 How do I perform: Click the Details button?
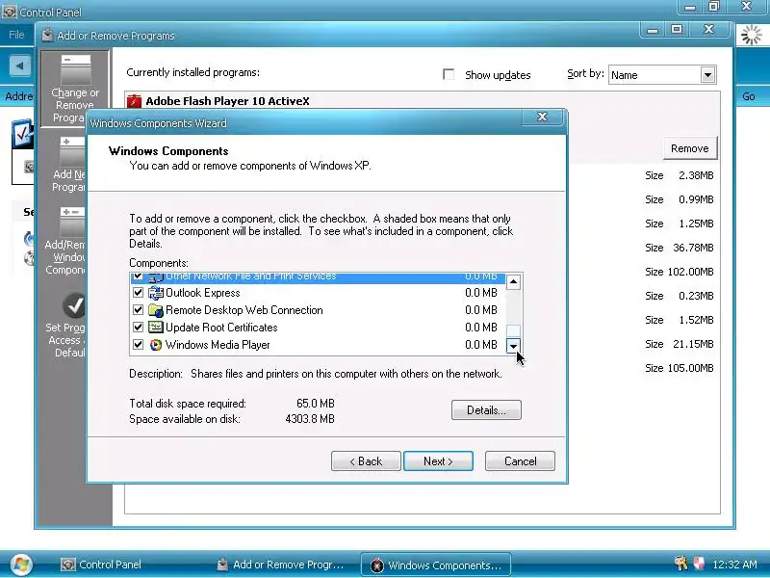pyautogui.click(x=486, y=410)
